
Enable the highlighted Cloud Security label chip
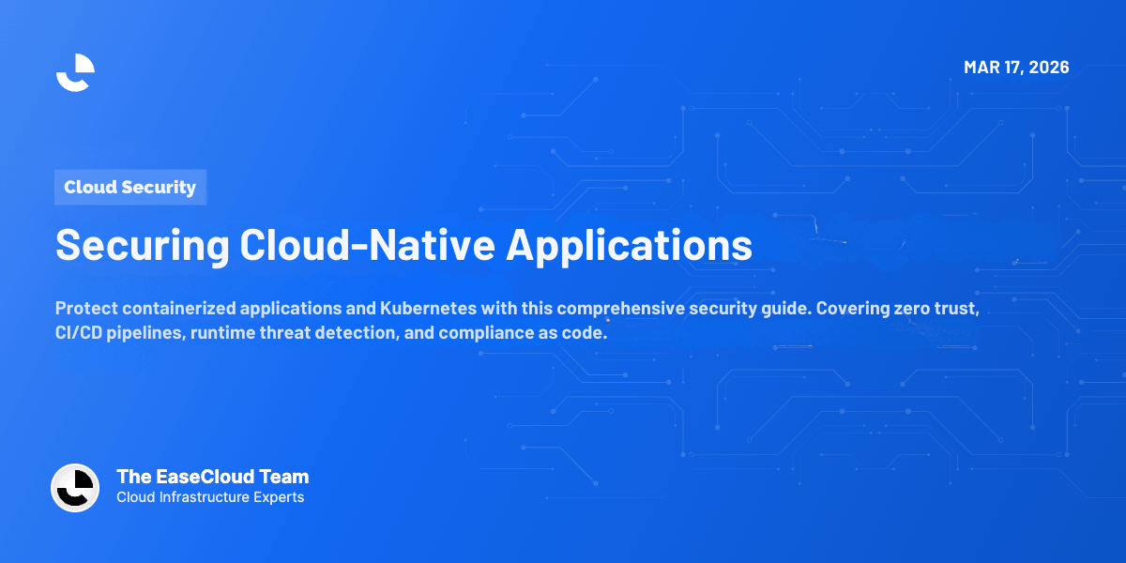(x=130, y=187)
